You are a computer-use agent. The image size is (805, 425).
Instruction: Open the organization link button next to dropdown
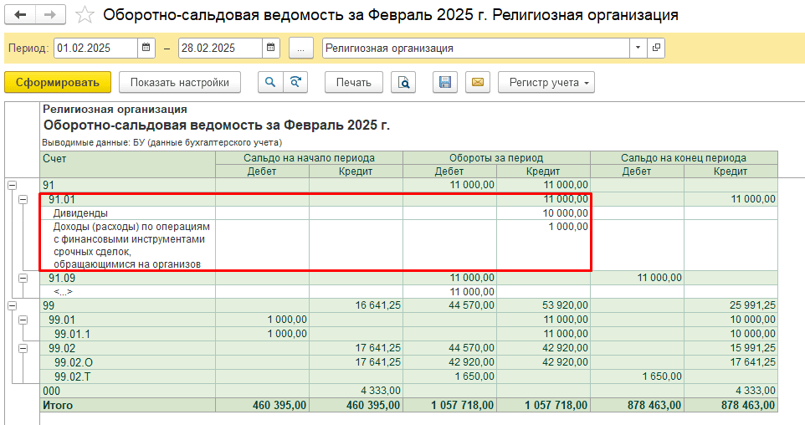click(656, 49)
